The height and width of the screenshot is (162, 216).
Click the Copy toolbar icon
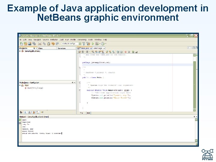(44, 44)
